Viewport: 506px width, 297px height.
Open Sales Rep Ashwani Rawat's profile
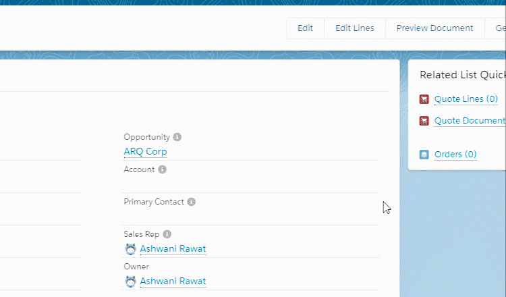tap(173, 249)
